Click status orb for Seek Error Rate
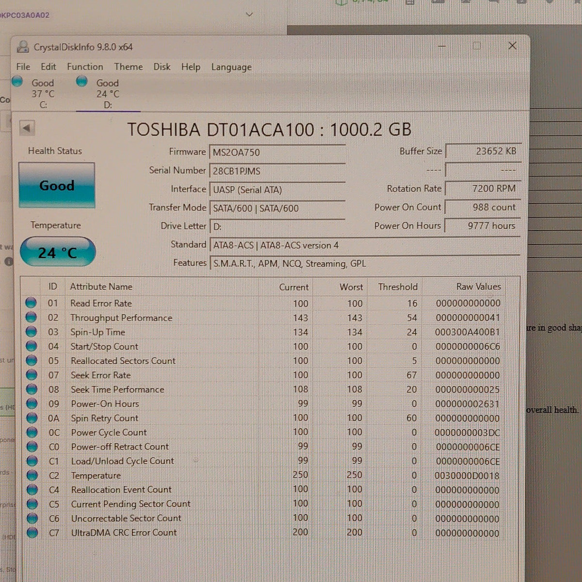 [32, 375]
